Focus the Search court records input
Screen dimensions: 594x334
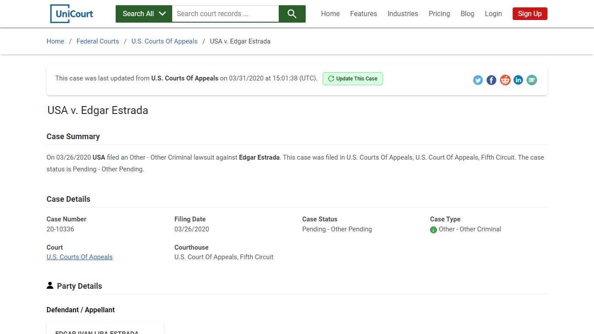click(225, 14)
